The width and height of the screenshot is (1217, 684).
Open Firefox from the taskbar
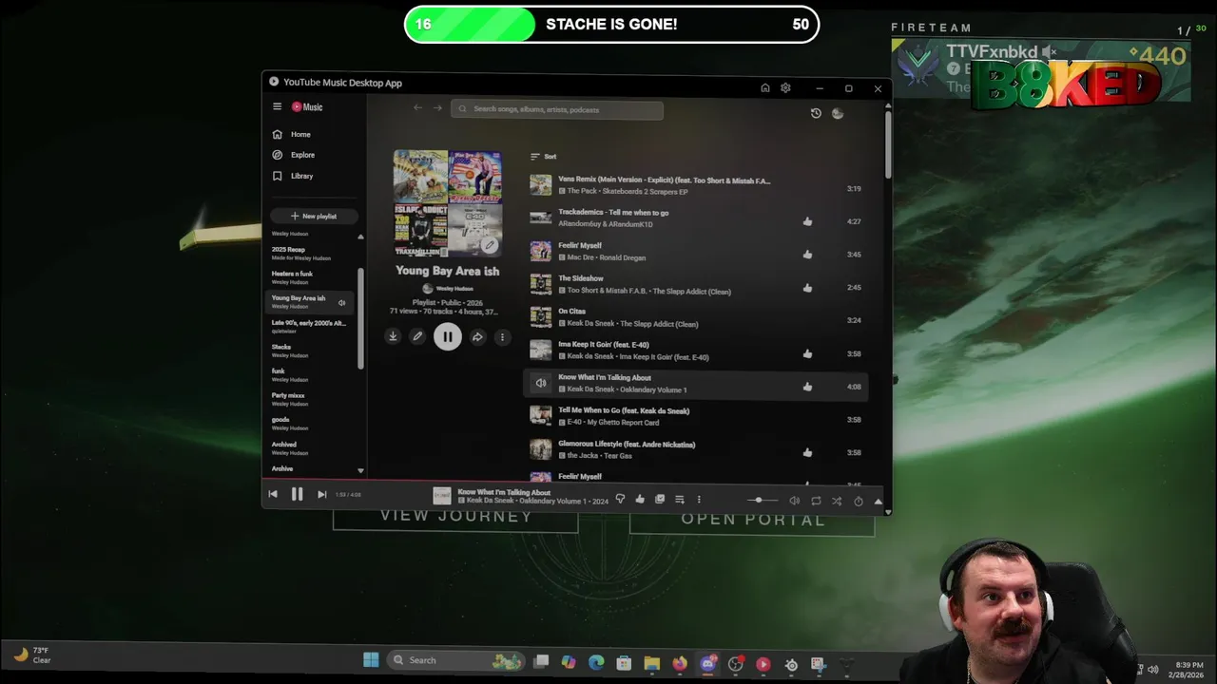tap(680, 663)
